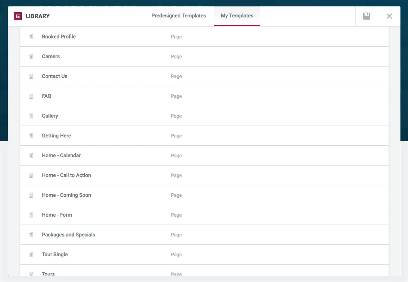Click the page icon beside FAQ

click(x=31, y=96)
